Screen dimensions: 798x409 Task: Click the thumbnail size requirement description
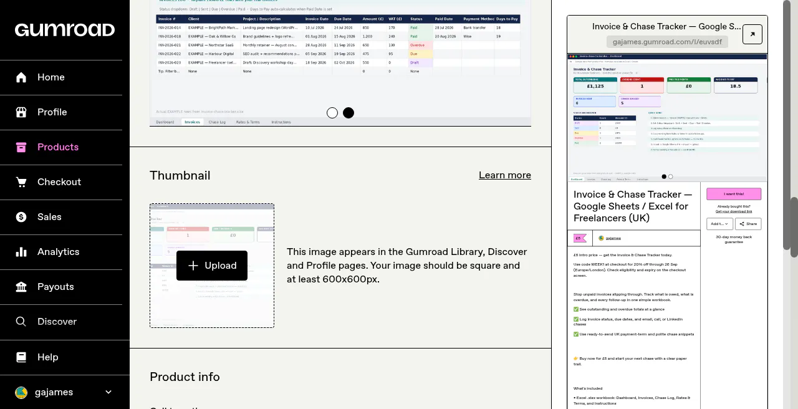(x=407, y=266)
